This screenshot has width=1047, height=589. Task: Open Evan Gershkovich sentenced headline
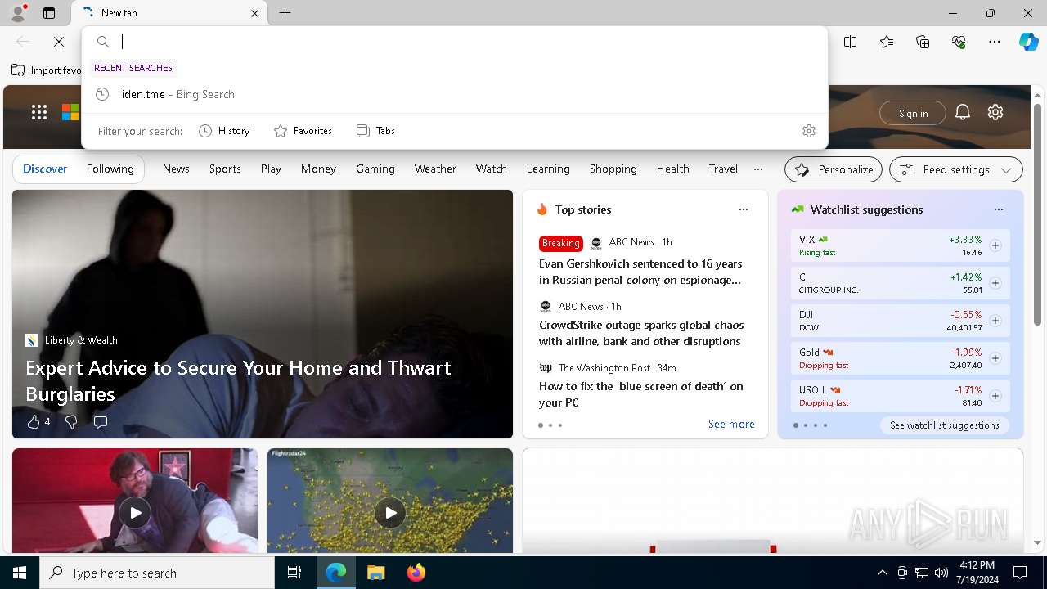640,272
